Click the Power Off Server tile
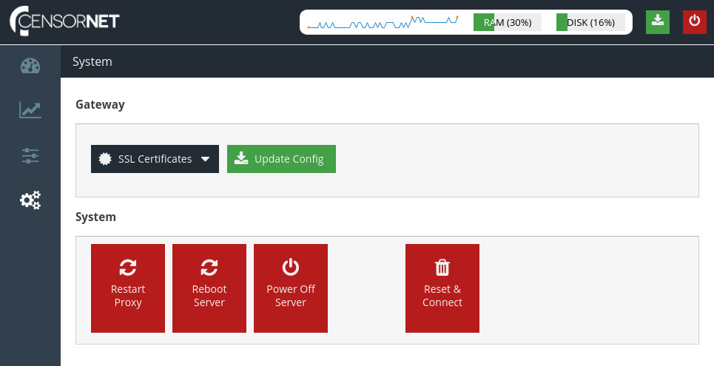 (291, 288)
